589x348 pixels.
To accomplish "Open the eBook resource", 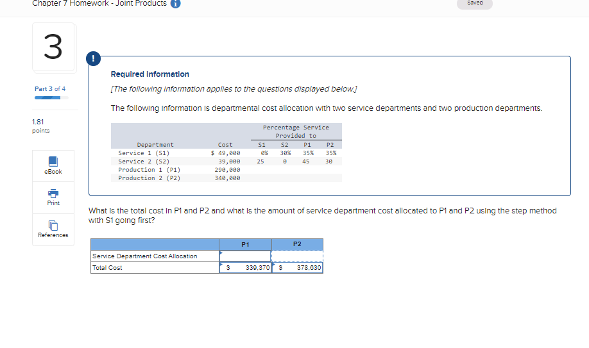I will pyautogui.click(x=53, y=165).
